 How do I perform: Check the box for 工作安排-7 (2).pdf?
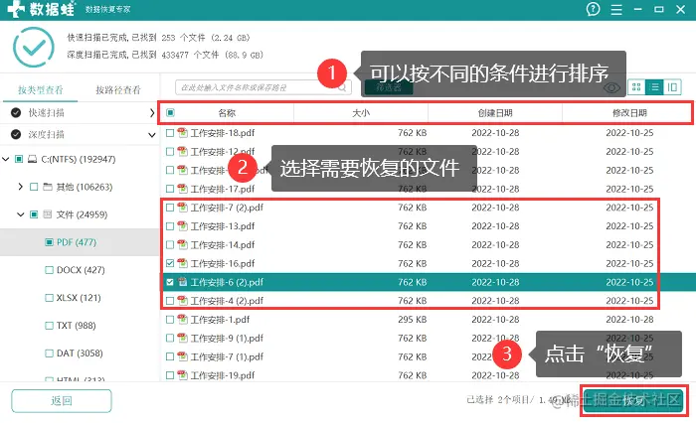[x=170, y=208]
